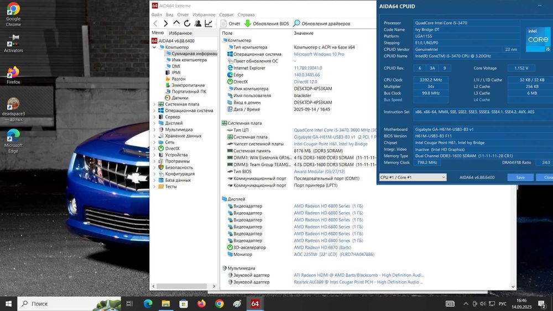Image resolution: width=553 pixels, height=311 pixels.
Task: Open the Microsoft Windows 10 Pro link
Action: coord(319,54)
